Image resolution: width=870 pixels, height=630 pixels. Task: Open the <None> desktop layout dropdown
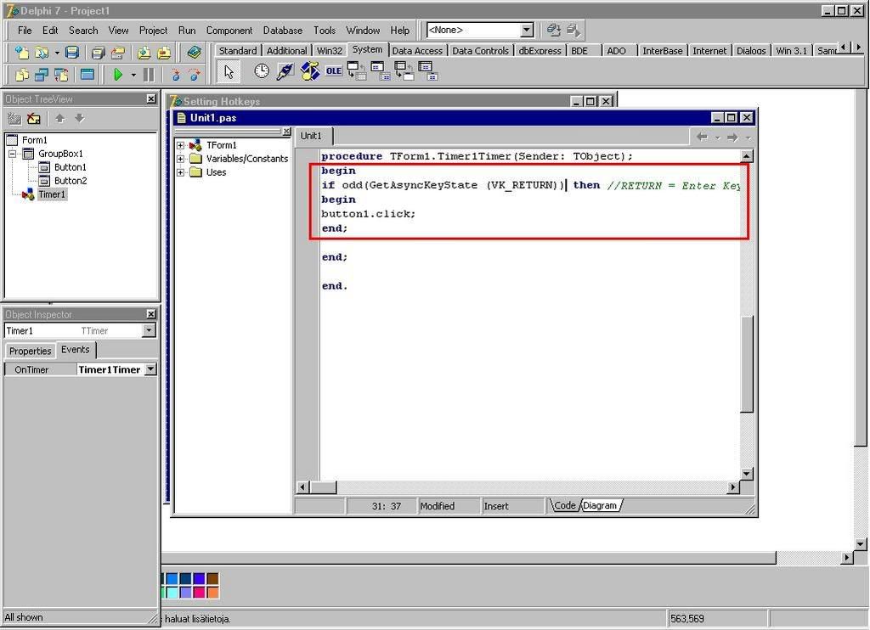527,31
